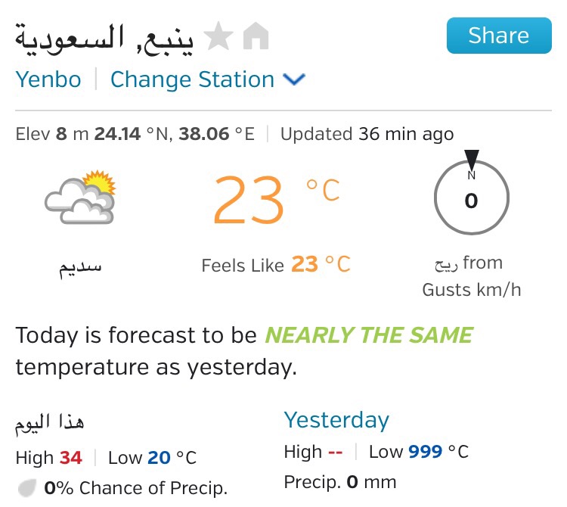Click the N label on compass
This screenshot has height=507, width=567.
pos(471,176)
